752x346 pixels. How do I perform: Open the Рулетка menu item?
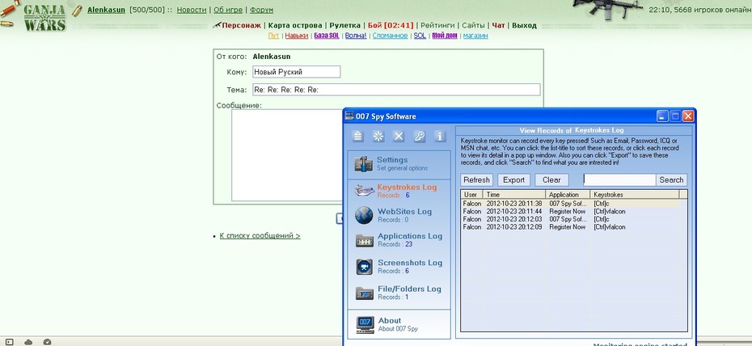[344, 25]
